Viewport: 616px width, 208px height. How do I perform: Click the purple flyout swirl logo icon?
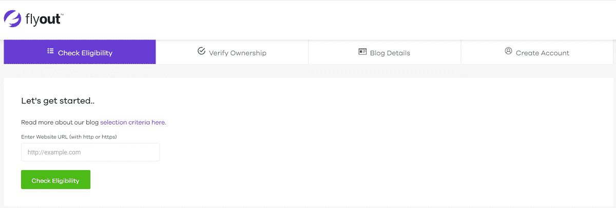12,19
